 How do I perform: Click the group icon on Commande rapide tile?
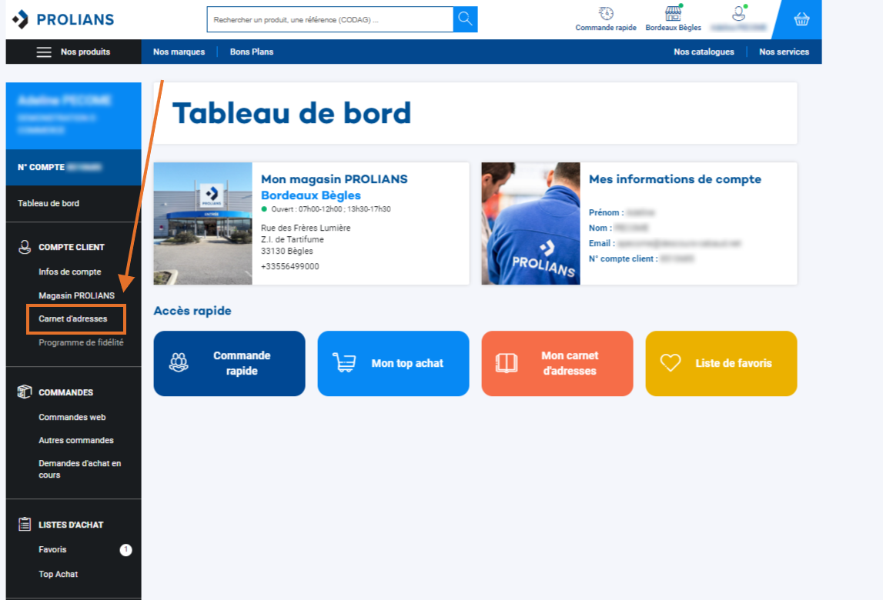(179, 363)
